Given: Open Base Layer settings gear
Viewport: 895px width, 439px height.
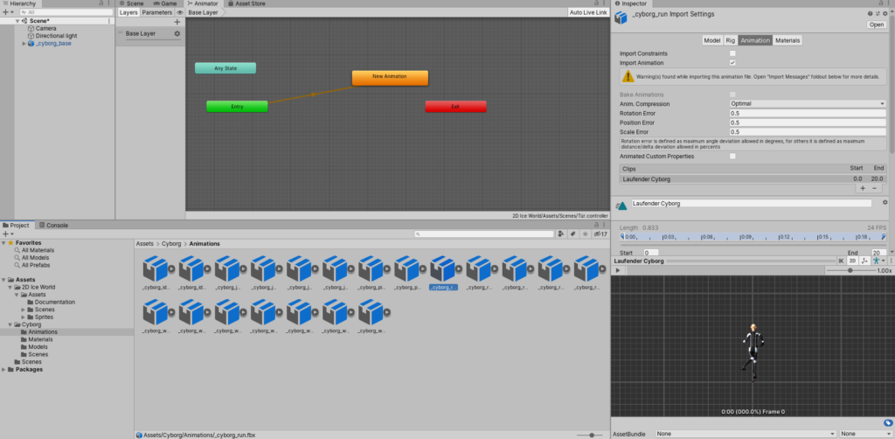Looking at the screenshot, I should (177, 34).
